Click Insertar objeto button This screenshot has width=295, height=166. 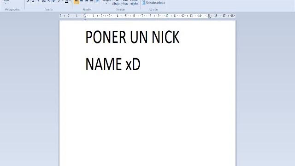click(x=134, y=2)
